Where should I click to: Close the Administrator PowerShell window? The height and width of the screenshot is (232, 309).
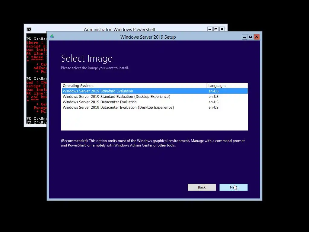click(222, 29)
